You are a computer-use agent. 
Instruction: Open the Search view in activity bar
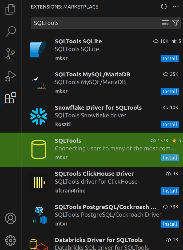[x=11, y=32]
